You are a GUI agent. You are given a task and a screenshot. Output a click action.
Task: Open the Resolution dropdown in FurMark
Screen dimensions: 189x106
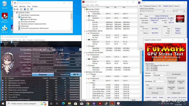point(159,75)
